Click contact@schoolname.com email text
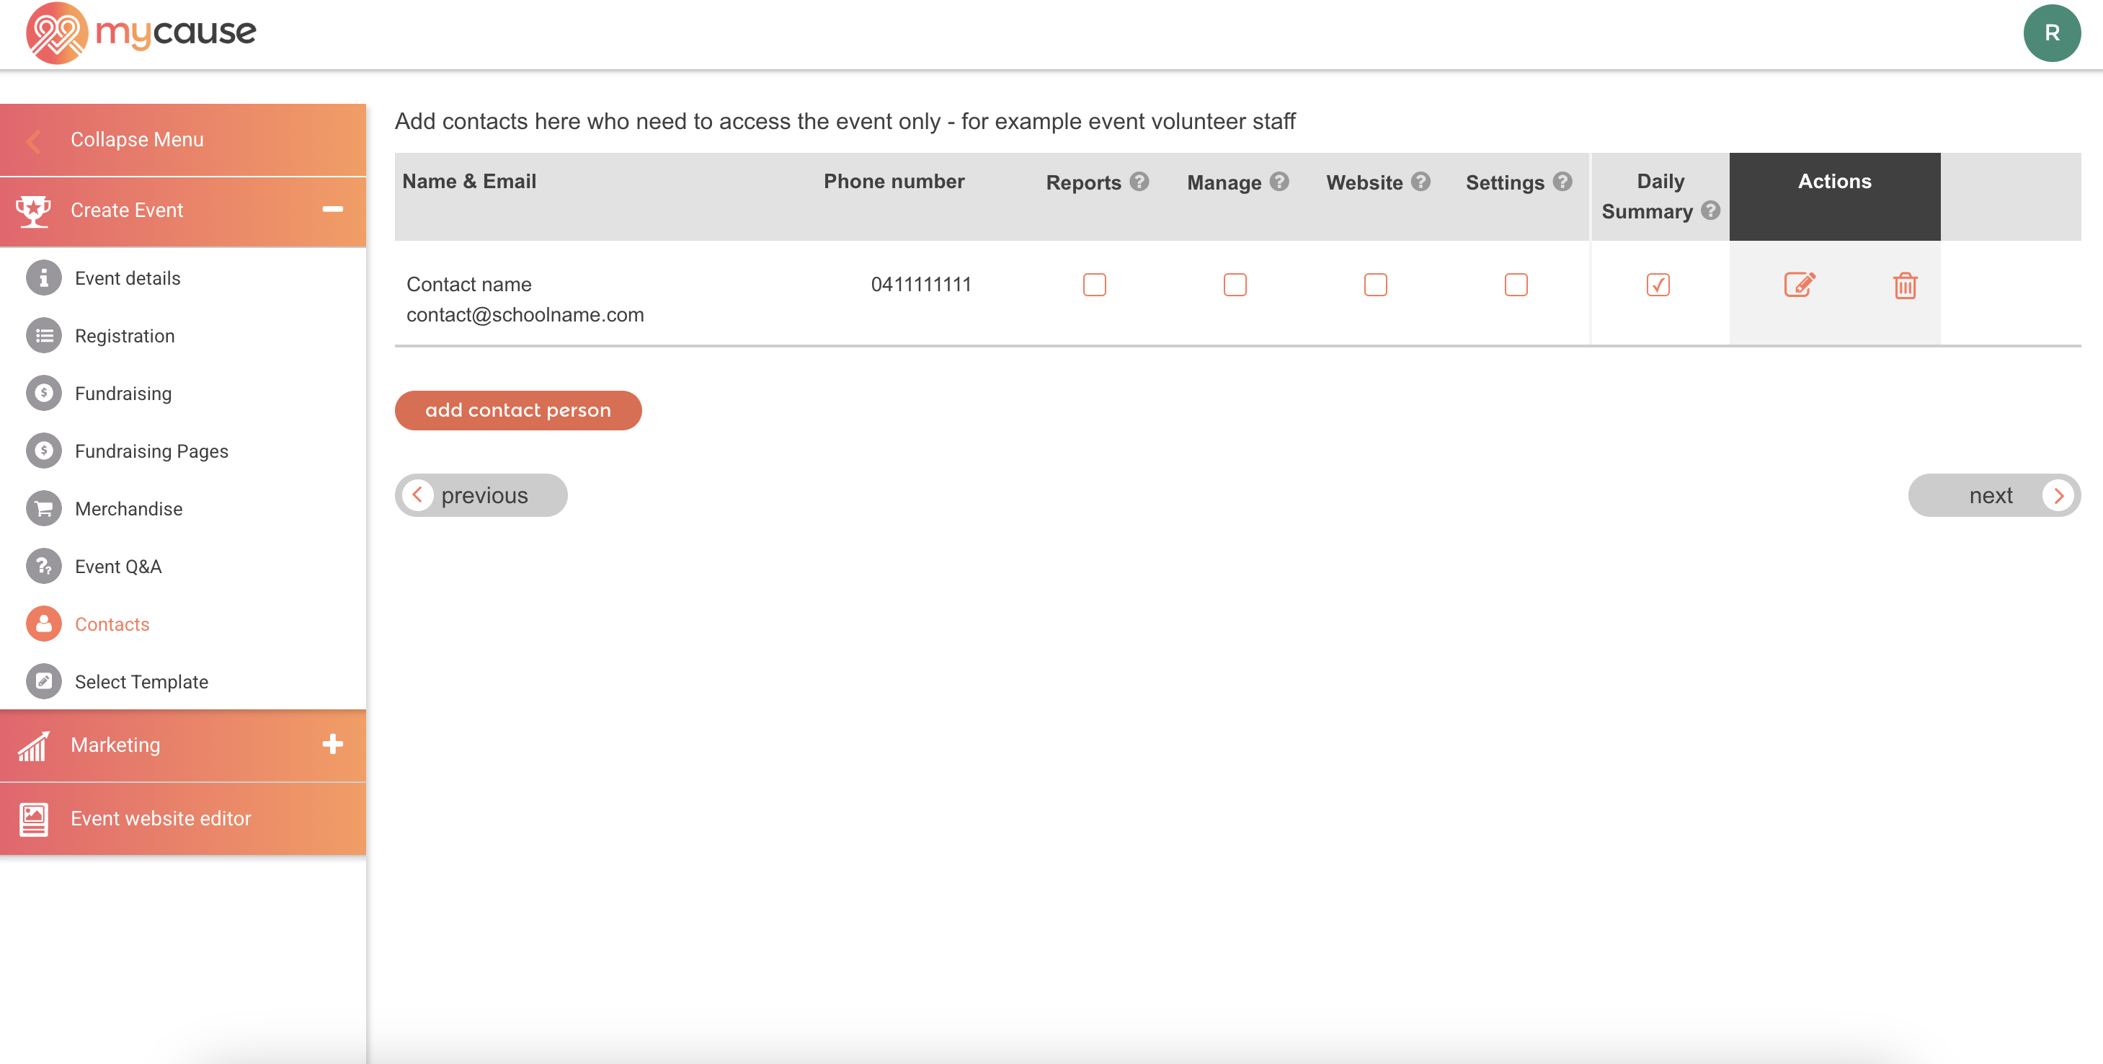2103x1064 pixels. coord(525,314)
